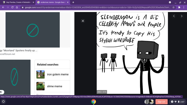Search for iron golem meme
Image resolution: width=187 pixels, height=105 pixels.
[x=52, y=74]
